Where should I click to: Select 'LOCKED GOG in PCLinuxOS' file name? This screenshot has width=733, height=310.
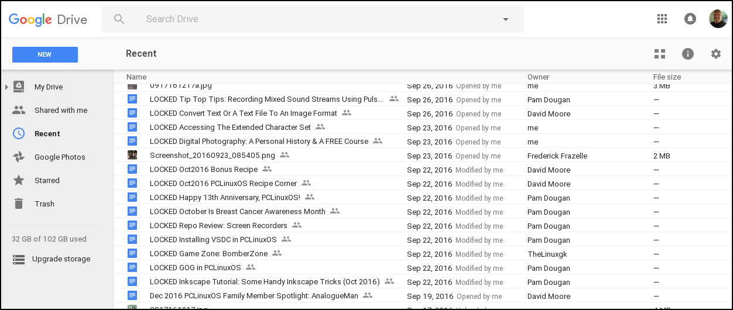click(196, 268)
